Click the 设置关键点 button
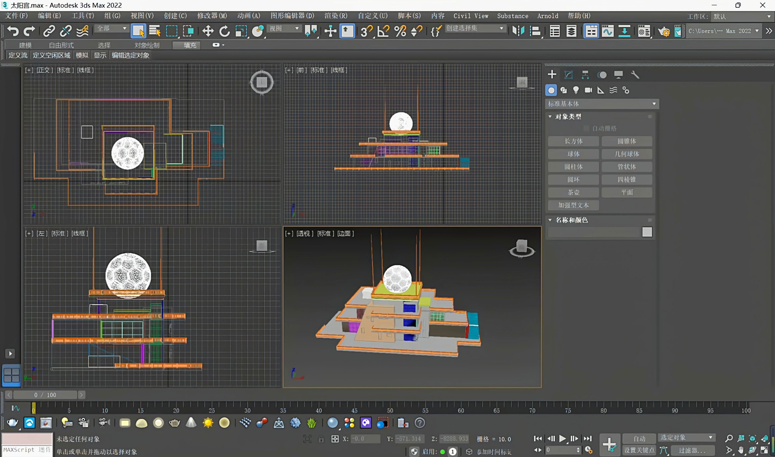Viewport: 775px width, 457px height. (x=639, y=450)
